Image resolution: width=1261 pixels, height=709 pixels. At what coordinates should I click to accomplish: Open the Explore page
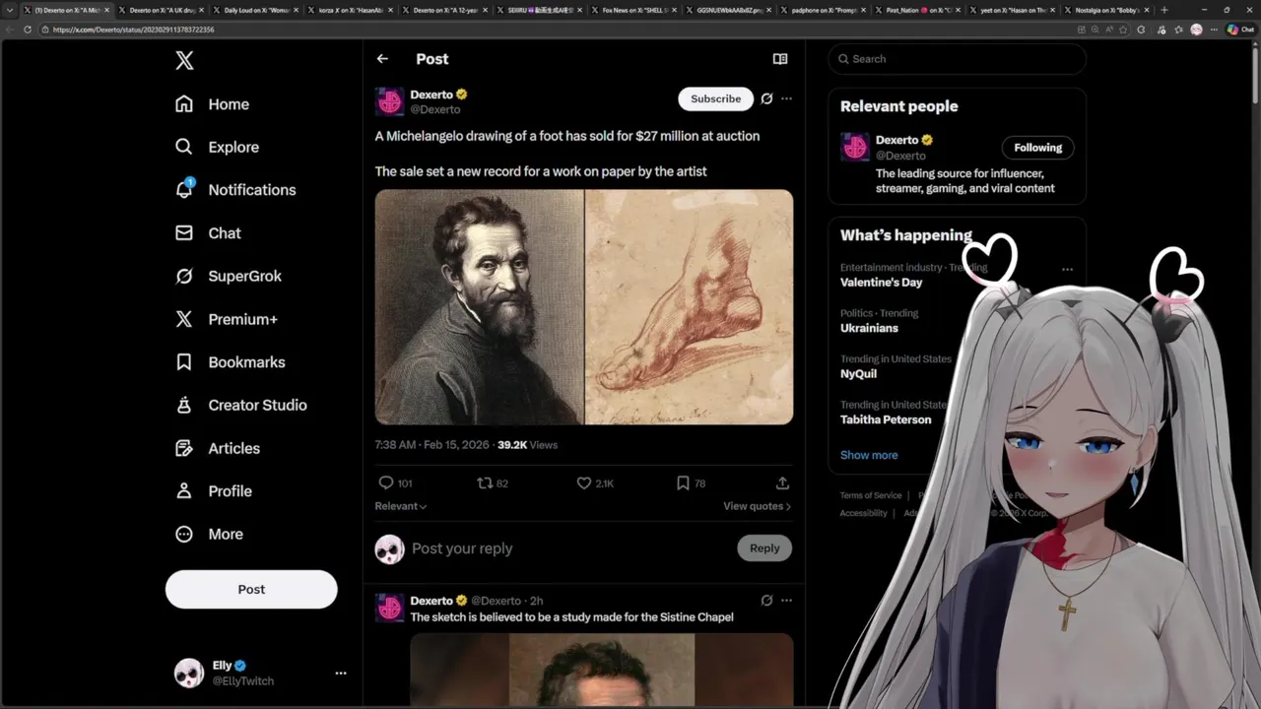[217, 147]
